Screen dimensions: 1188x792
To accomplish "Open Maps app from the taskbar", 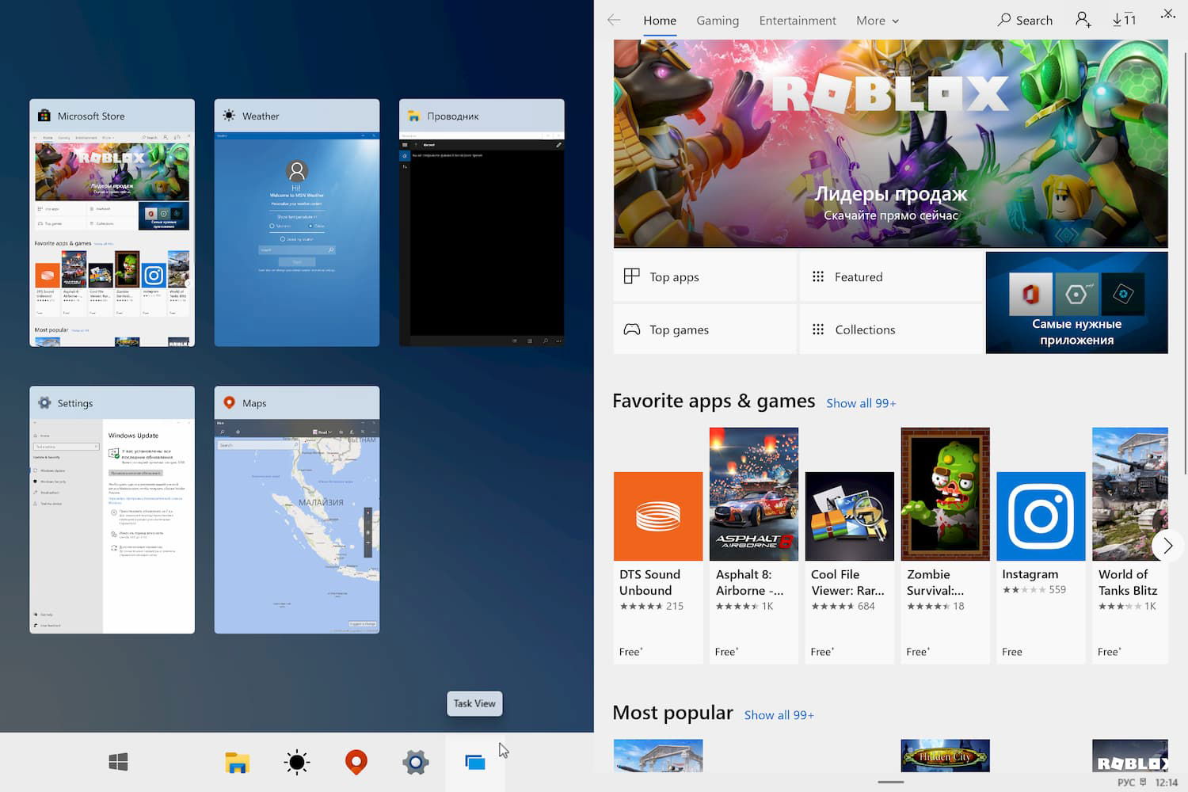I will coord(356,762).
